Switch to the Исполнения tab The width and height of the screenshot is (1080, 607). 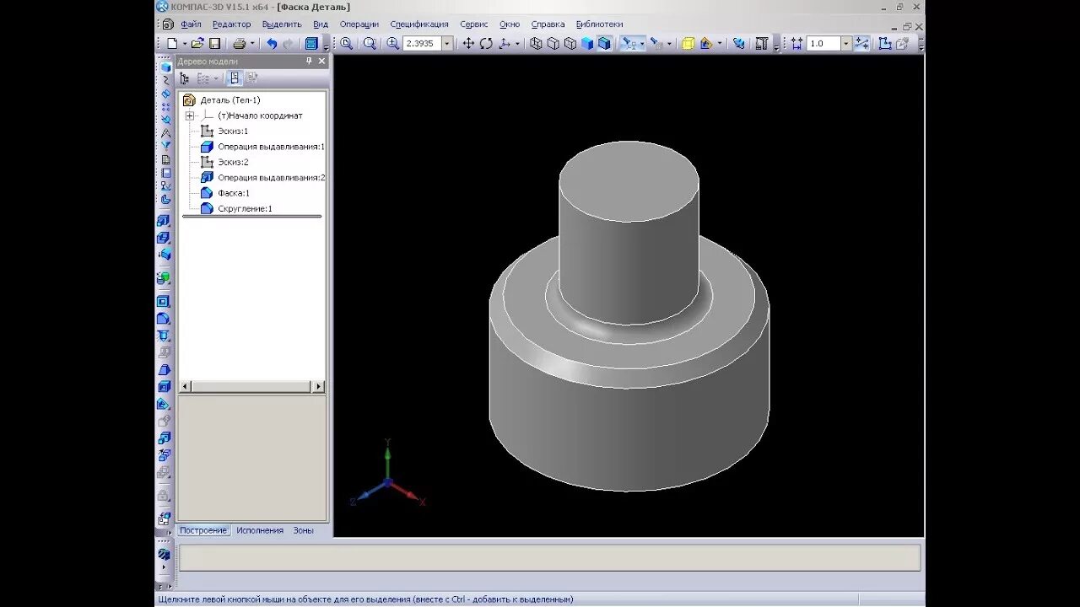pyautogui.click(x=260, y=530)
